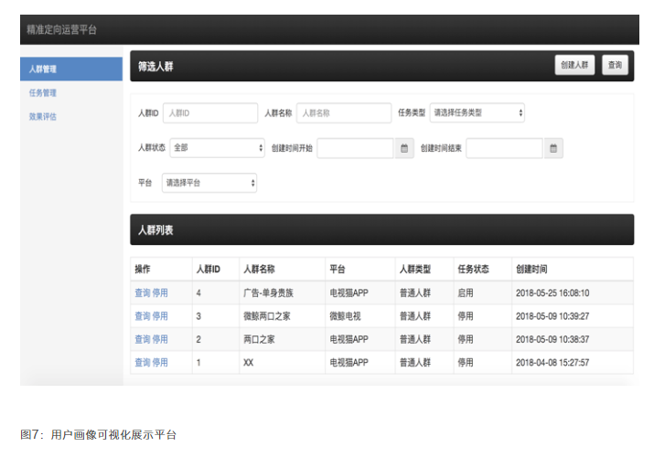Go to 效果评估 in the sidebar
This screenshot has height=468, width=654.
tap(43, 117)
